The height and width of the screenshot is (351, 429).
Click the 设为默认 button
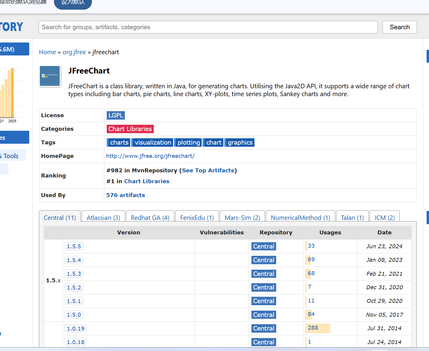pyautogui.click(x=73, y=3)
